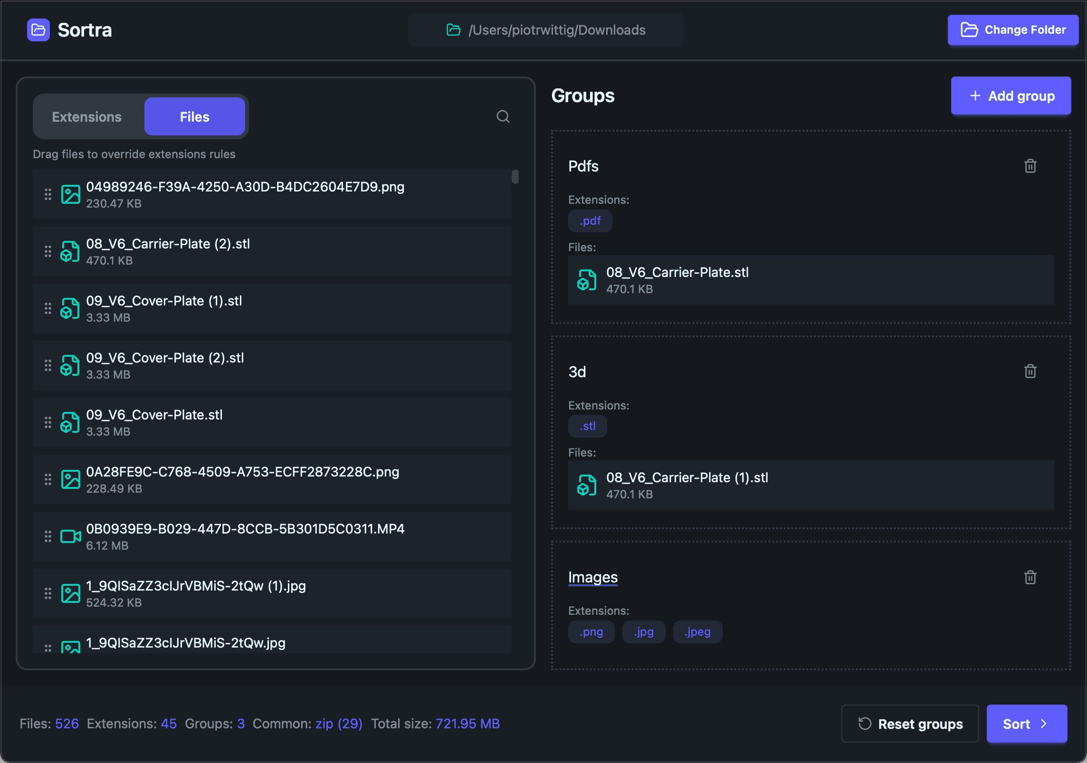Image resolution: width=1087 pixels, height=763 pixels.
Task: Click the Images group name to edit
Action: [x=593, y=577]
